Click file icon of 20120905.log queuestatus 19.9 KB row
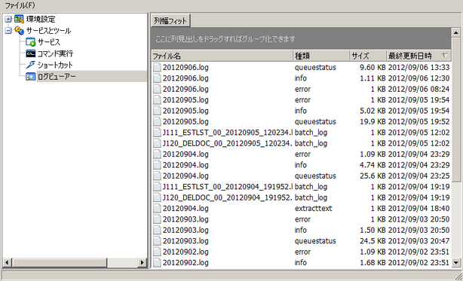 coord(157,122)
